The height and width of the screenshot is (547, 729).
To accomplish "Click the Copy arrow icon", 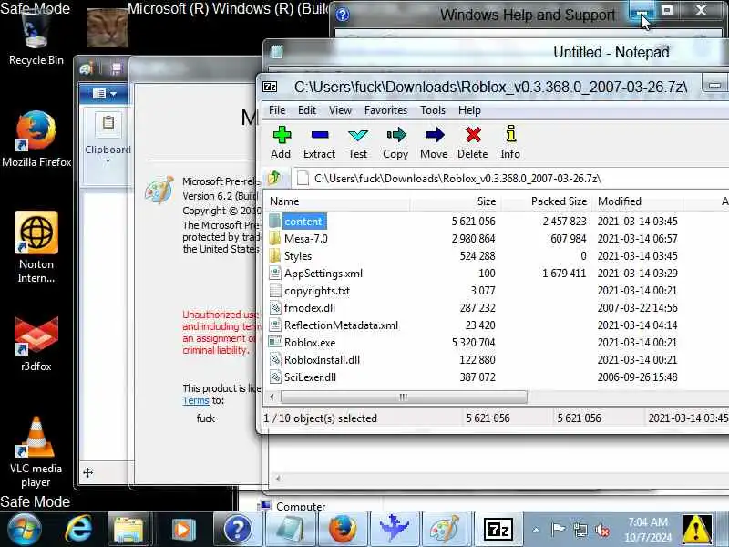I will pyautogui.click(x=395, y=142).
